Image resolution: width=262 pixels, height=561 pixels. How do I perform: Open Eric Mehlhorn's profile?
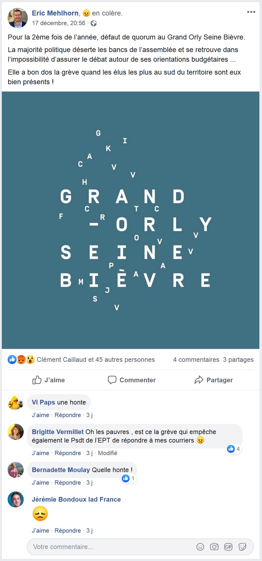pyautogui.click(x=55, y=13)
